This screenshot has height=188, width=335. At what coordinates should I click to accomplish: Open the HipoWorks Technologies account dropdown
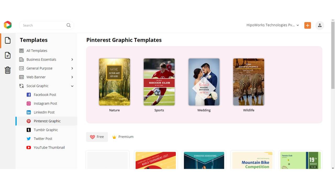point(272,25)
